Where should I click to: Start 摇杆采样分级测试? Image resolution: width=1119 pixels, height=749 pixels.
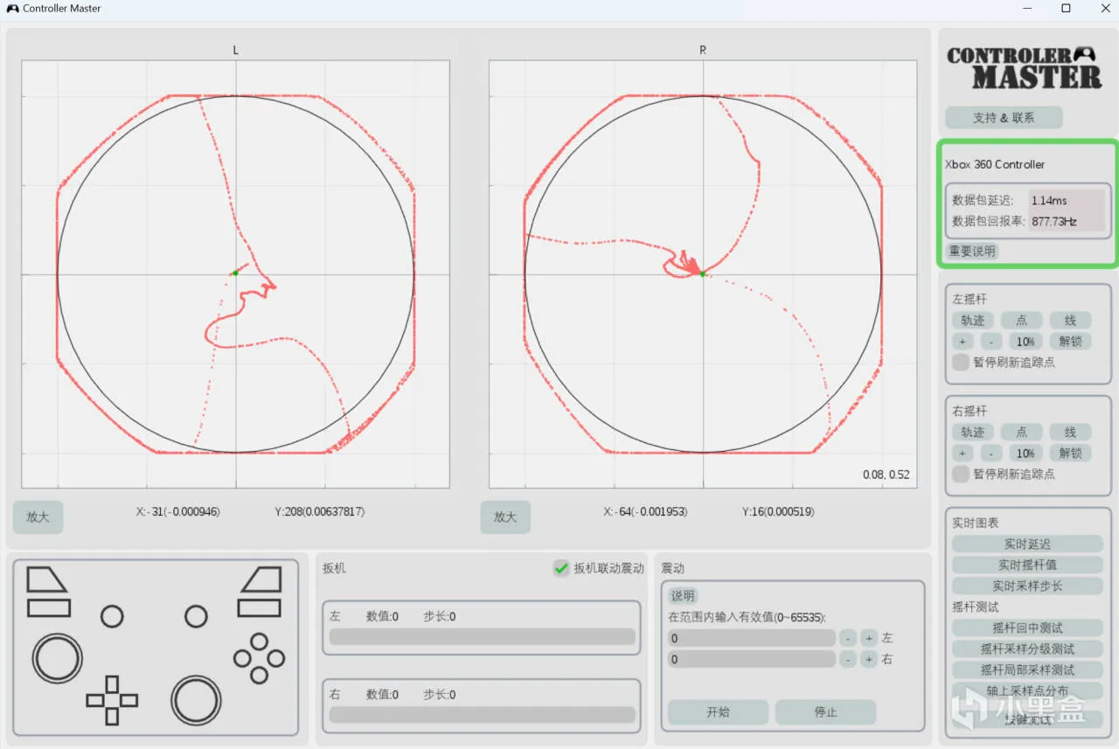1027,649
